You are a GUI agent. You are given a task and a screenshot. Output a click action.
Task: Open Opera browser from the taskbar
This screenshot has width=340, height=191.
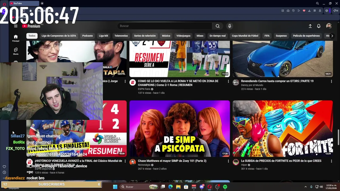pos(210,187)
